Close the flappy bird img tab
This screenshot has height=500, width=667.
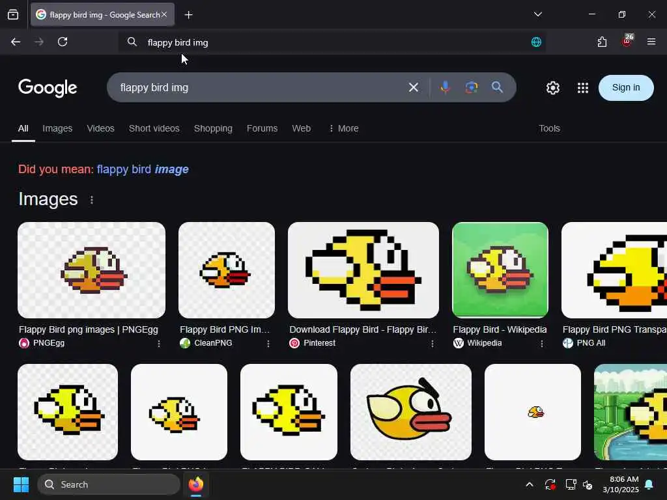point(164,14)
